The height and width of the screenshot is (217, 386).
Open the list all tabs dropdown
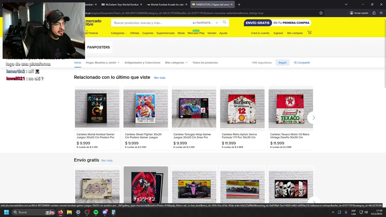click(346, 5)
